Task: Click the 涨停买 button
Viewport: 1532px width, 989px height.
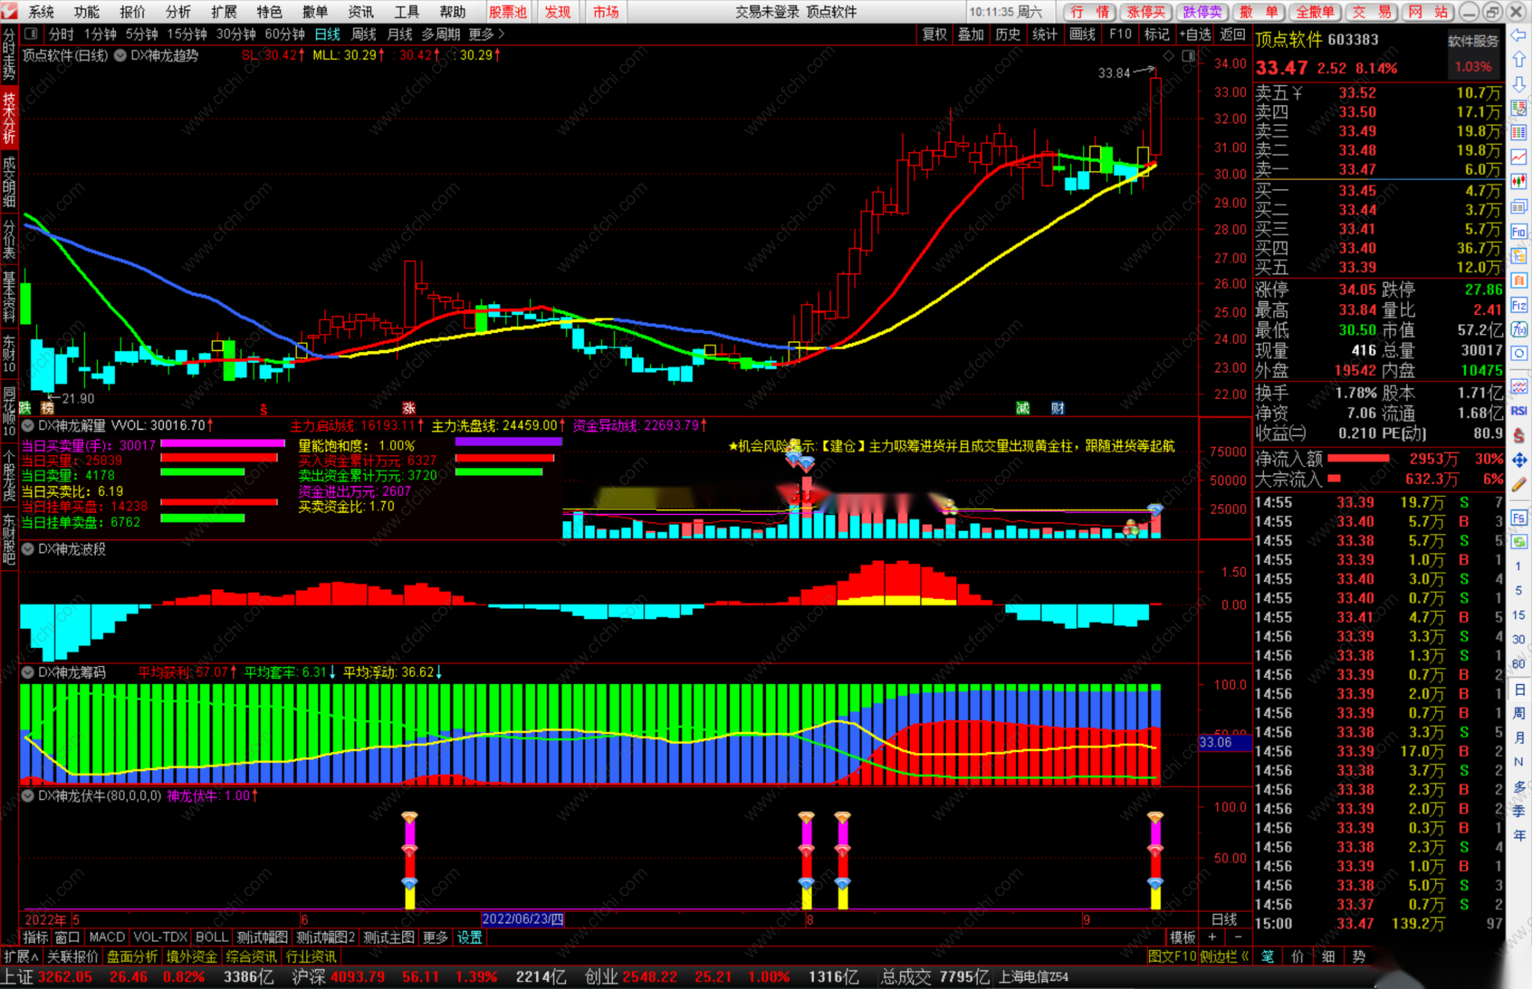Action: [x=1147, y=11]
